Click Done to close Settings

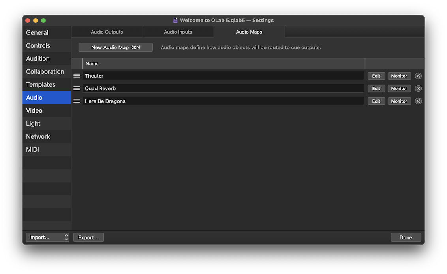(406, 237)
